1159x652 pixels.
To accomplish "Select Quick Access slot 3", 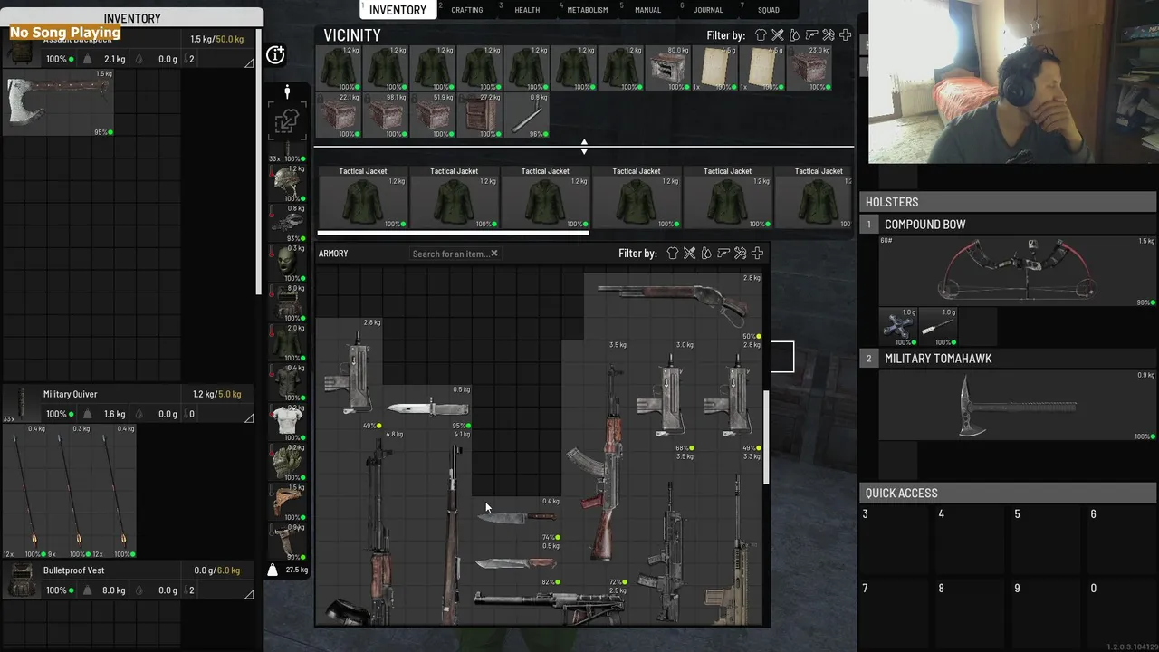I will coord(896,542).
